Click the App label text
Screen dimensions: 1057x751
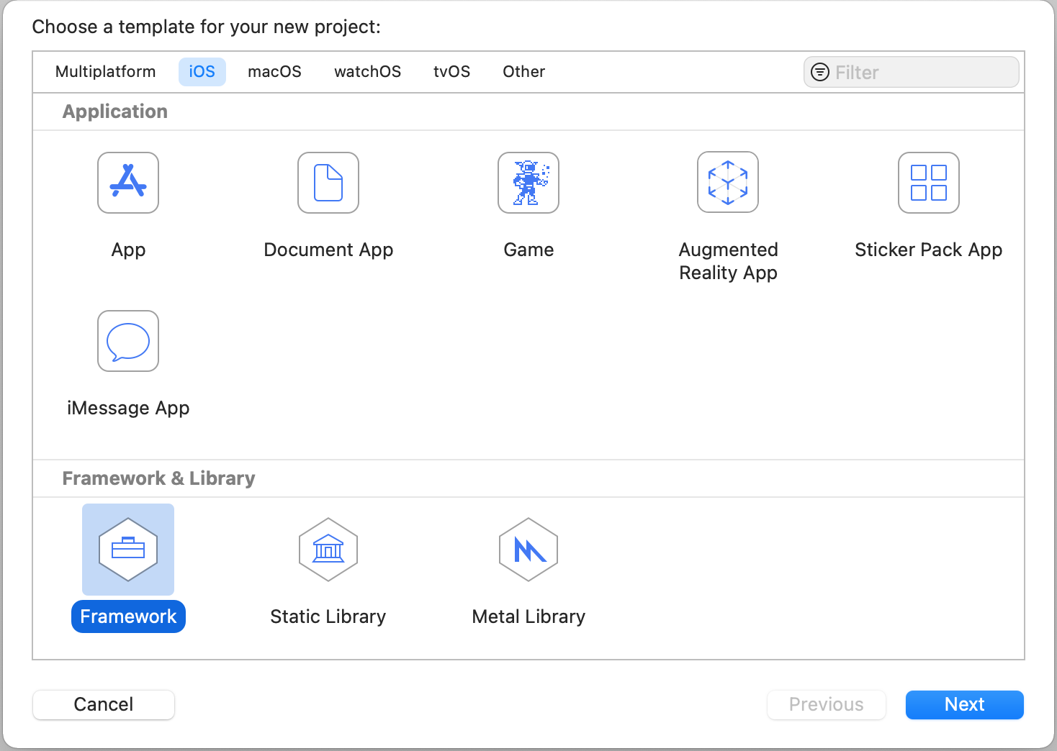pyautogui.click(x=128, y=250)
